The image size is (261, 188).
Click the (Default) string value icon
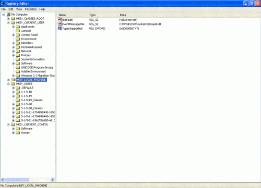click(60, 20)
